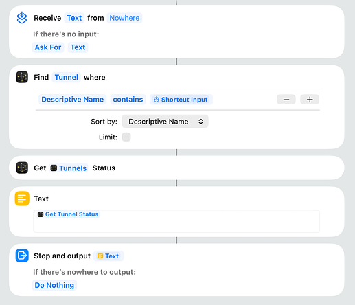Click the Receive input action icon
Screen dimensions: 355x305
pyautogui.click(x=22, y=18)
